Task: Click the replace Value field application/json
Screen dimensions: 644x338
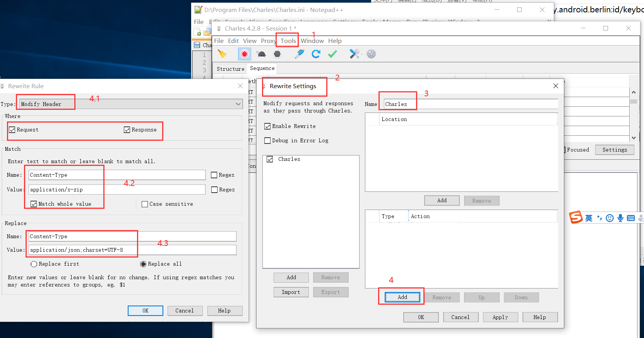Action: coord(132,250)
